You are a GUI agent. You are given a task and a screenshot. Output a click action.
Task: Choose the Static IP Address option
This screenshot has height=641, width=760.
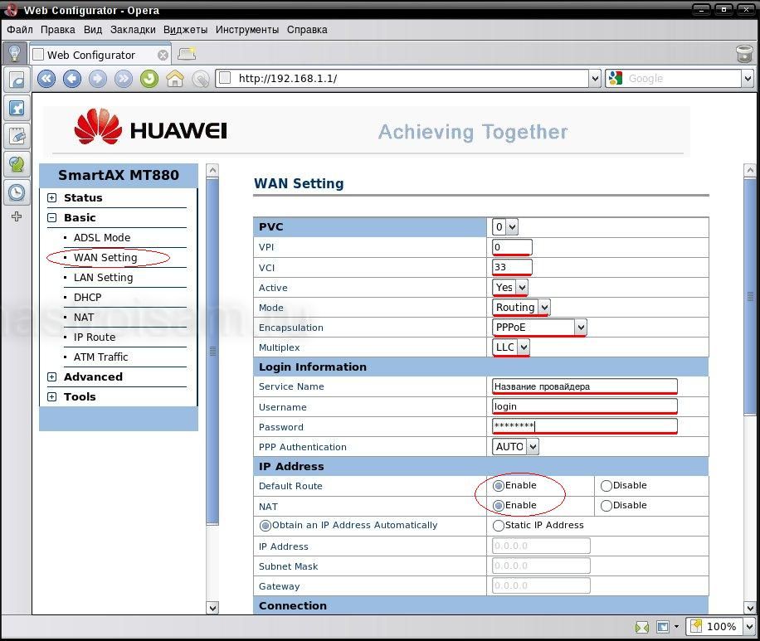pos(499,526)
